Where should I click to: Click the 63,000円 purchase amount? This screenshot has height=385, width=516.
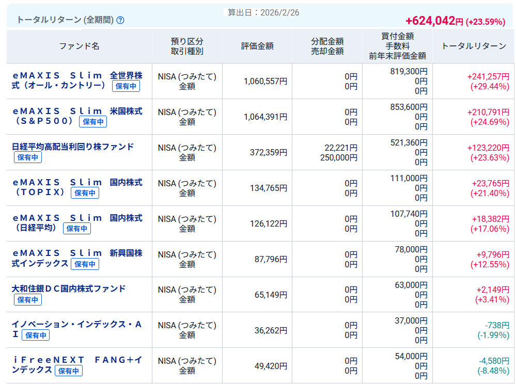click(x=411, y=285)
